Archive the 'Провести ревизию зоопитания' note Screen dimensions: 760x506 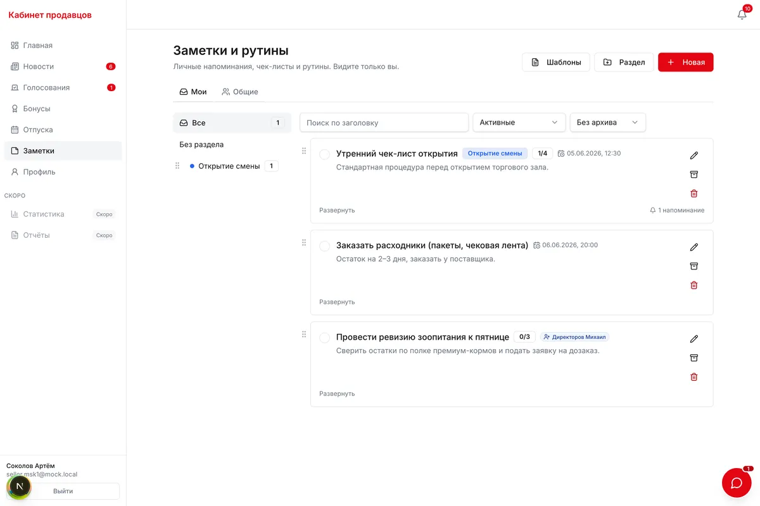pos(693,358)
